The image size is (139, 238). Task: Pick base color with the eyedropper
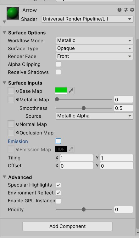click(71, 91)
